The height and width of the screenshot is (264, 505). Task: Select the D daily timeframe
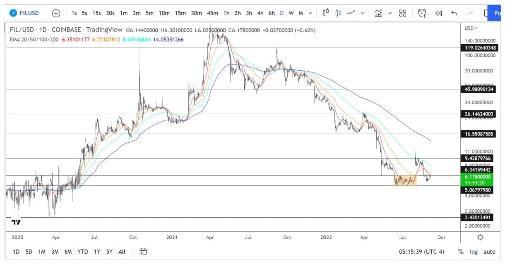(281, 13)
